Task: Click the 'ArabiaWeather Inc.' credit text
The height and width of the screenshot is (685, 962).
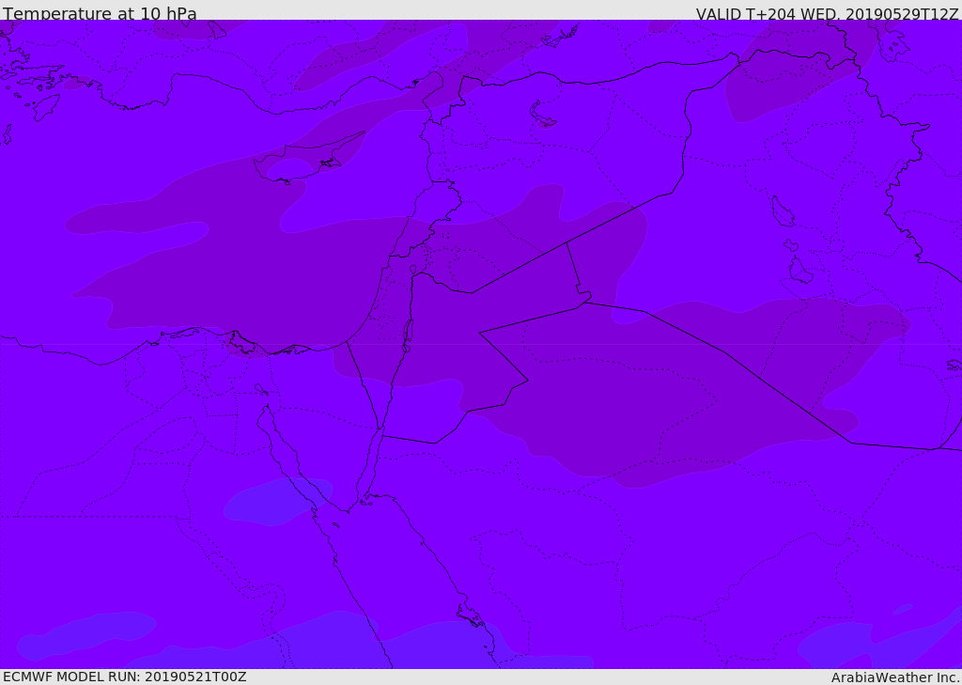Action: [895, 677]
